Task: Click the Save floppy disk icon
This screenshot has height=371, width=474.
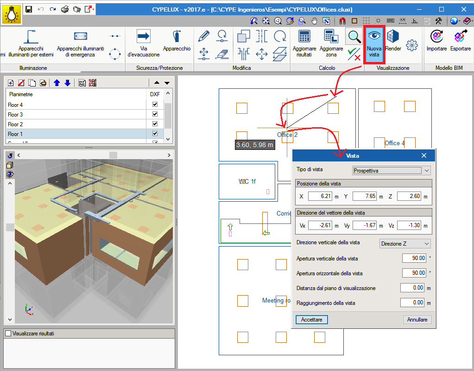Action: coord(29,9)
